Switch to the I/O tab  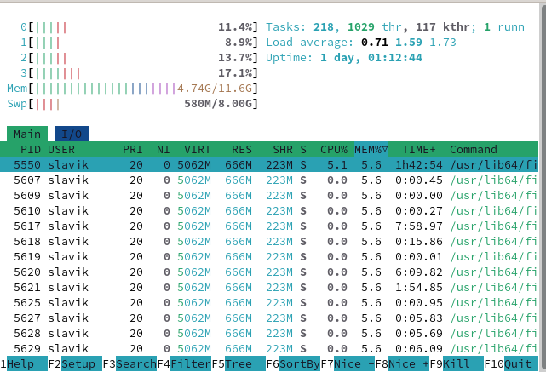[72, 134]
